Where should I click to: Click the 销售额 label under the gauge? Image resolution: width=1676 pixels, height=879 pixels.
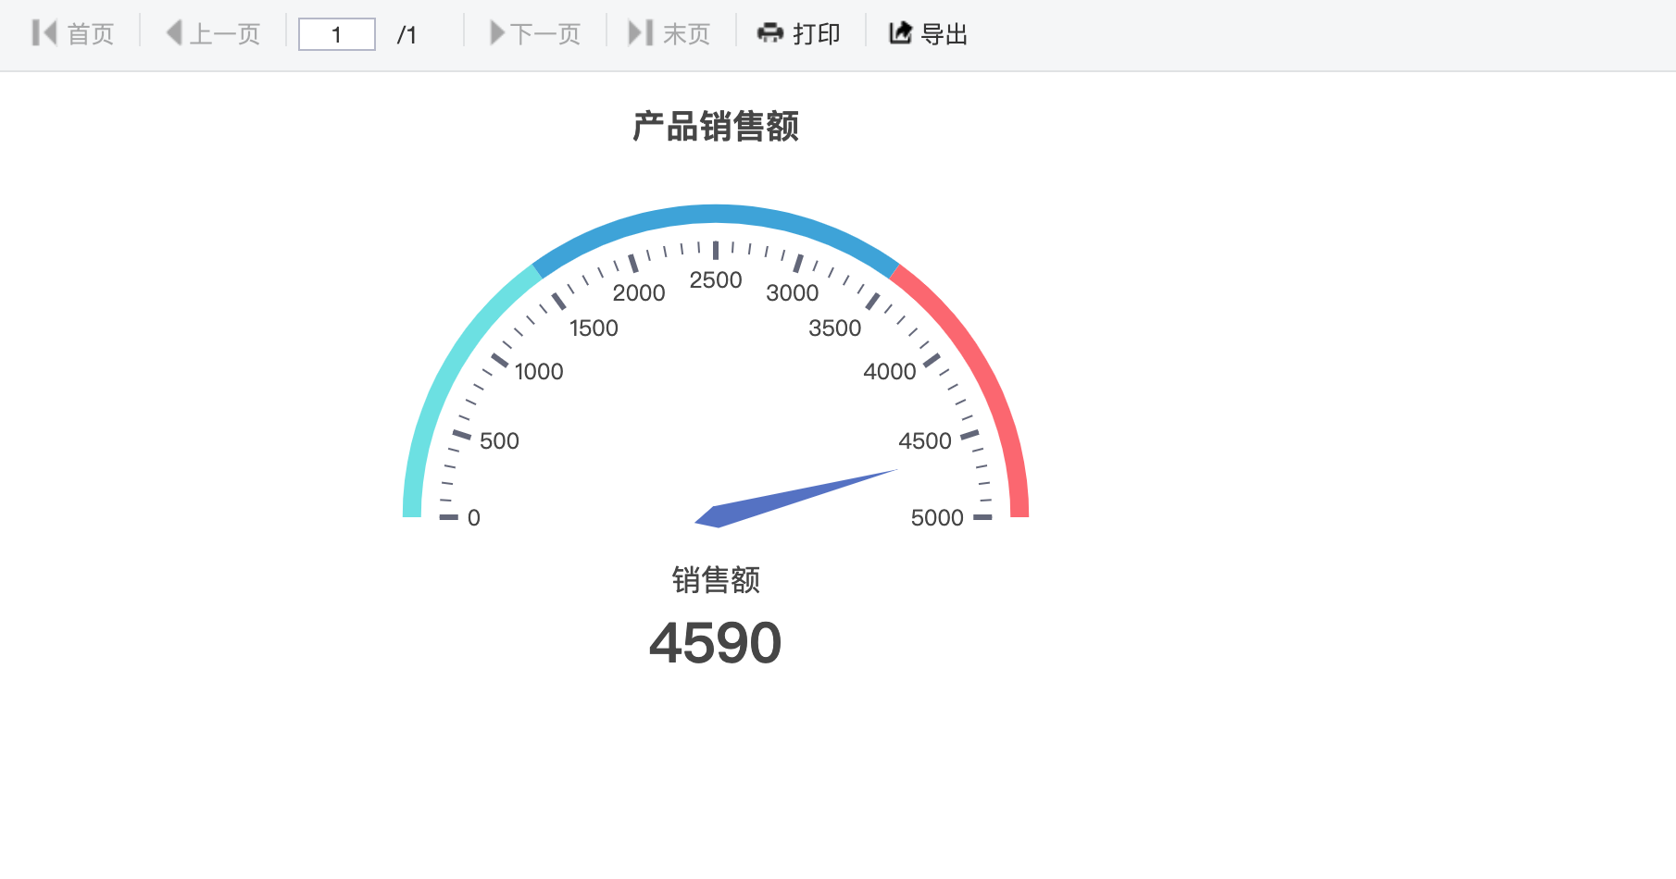tap(716, 580)
